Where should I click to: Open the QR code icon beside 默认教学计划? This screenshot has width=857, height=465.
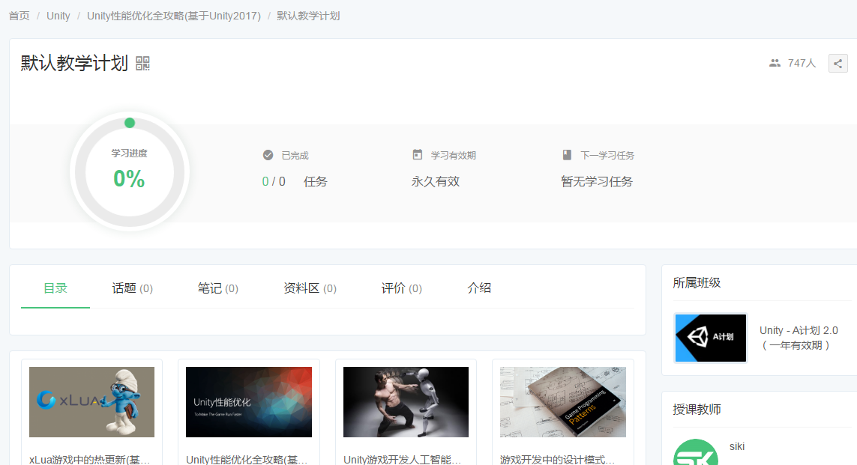point(142,64)
